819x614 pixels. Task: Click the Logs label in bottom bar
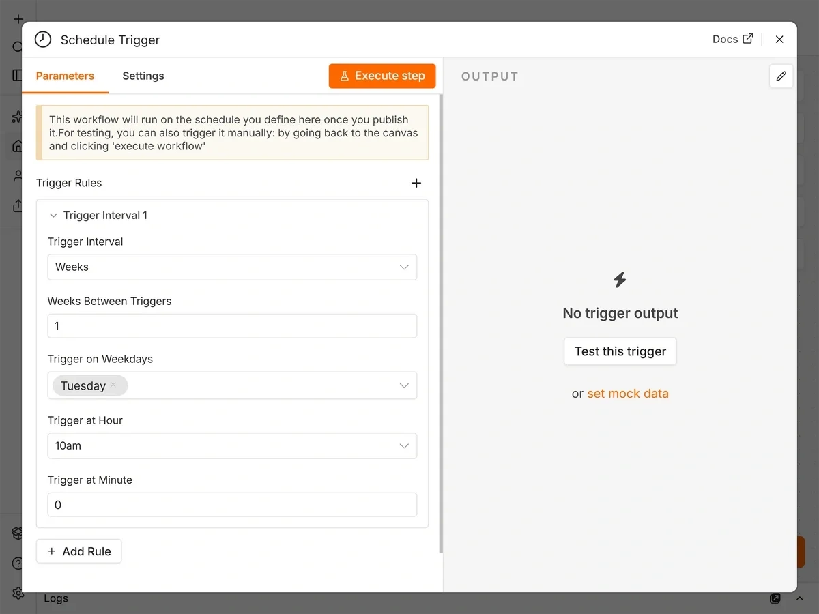(x=56, y=598)
